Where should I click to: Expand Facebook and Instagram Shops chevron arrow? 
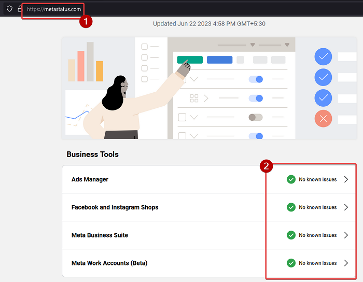point(346,207)
